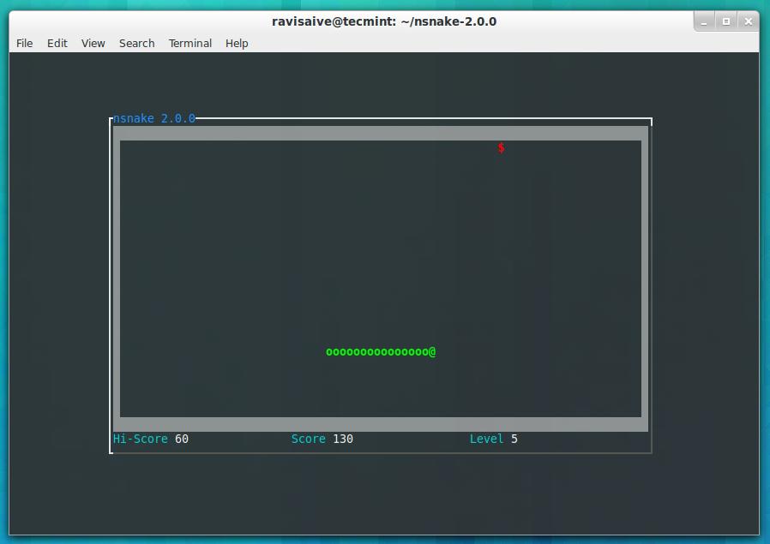The image size is (770, 544).
Task: Maximize the terminal window
Action: click(x=725, y=21)
